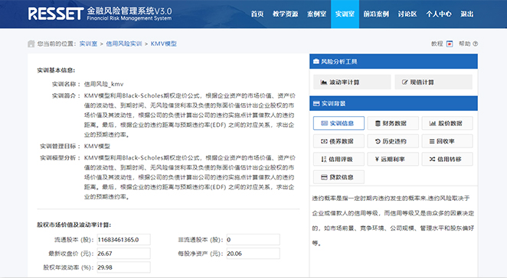Click the 最新收盘价 input field
This screenshot has width=507, height=278.
[x=123, y=254]
